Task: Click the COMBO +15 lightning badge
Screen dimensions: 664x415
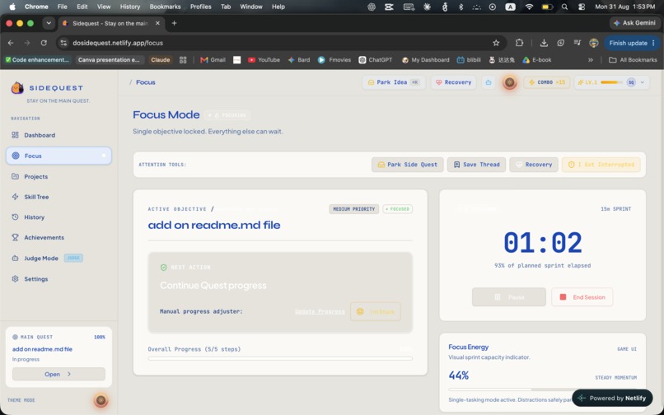Action: pos(547,82)
